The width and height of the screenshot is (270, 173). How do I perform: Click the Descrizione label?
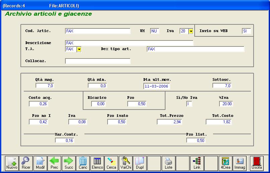(x=38, y=43)
